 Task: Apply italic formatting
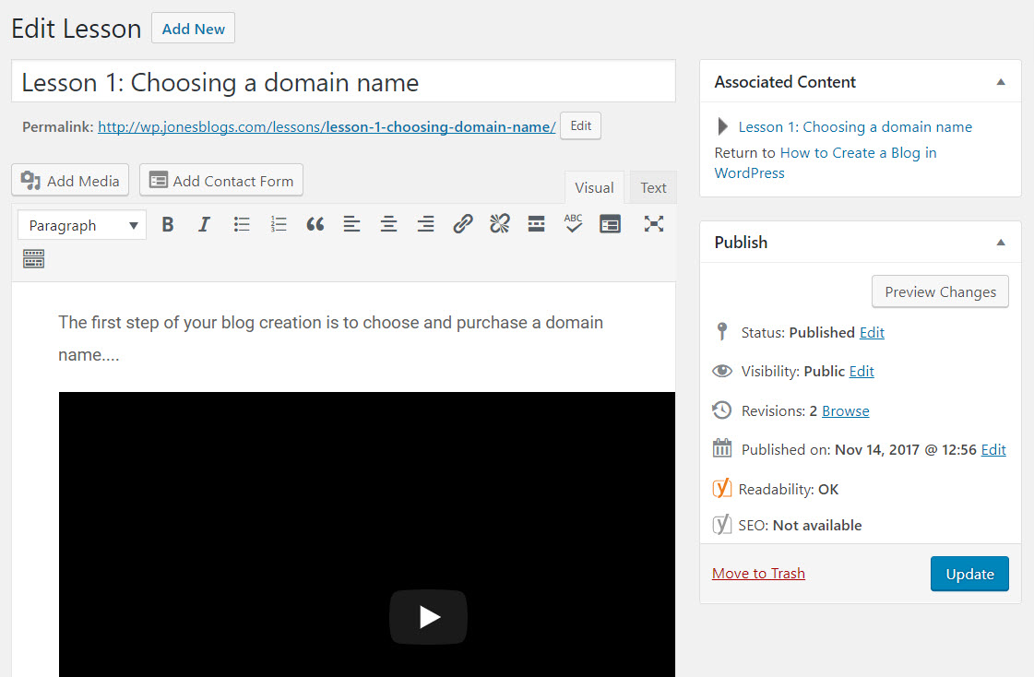(205, 225)
